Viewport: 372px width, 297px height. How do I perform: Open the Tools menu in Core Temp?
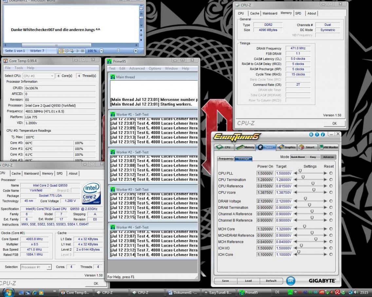tap(19, 68)
